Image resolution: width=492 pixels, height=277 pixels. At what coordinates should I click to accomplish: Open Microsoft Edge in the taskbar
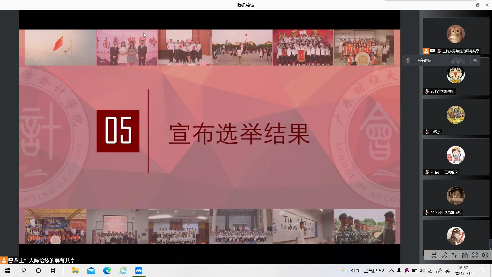107,271
